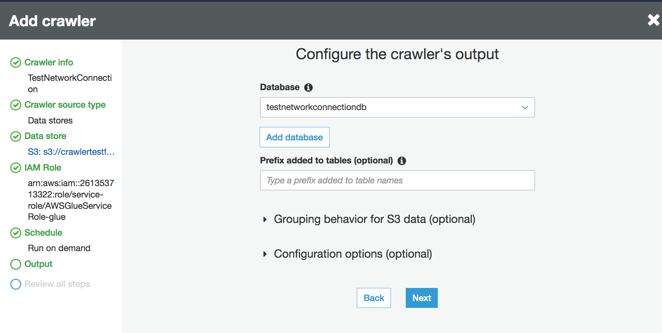Close the Add crawler dialog
The image size is (662, 333).
(x=653, y=20)
